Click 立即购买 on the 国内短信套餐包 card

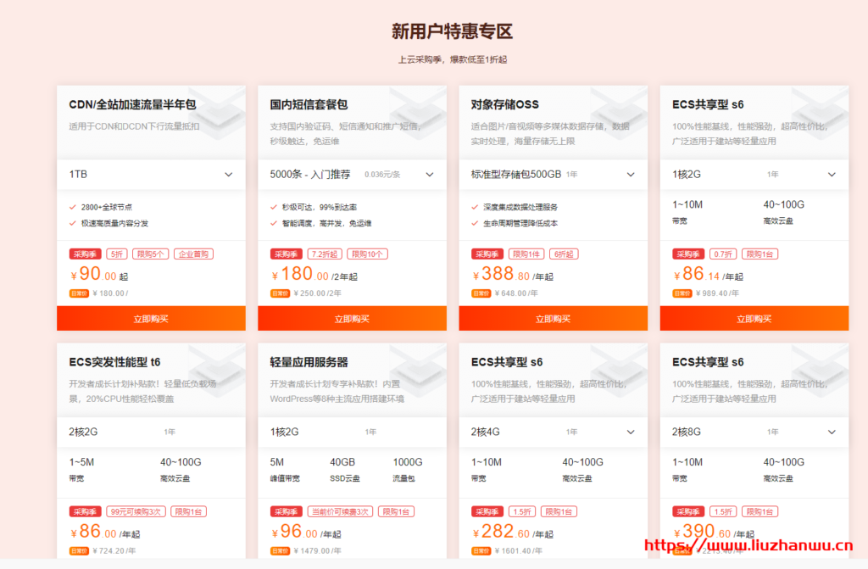(x=352, y=318)
